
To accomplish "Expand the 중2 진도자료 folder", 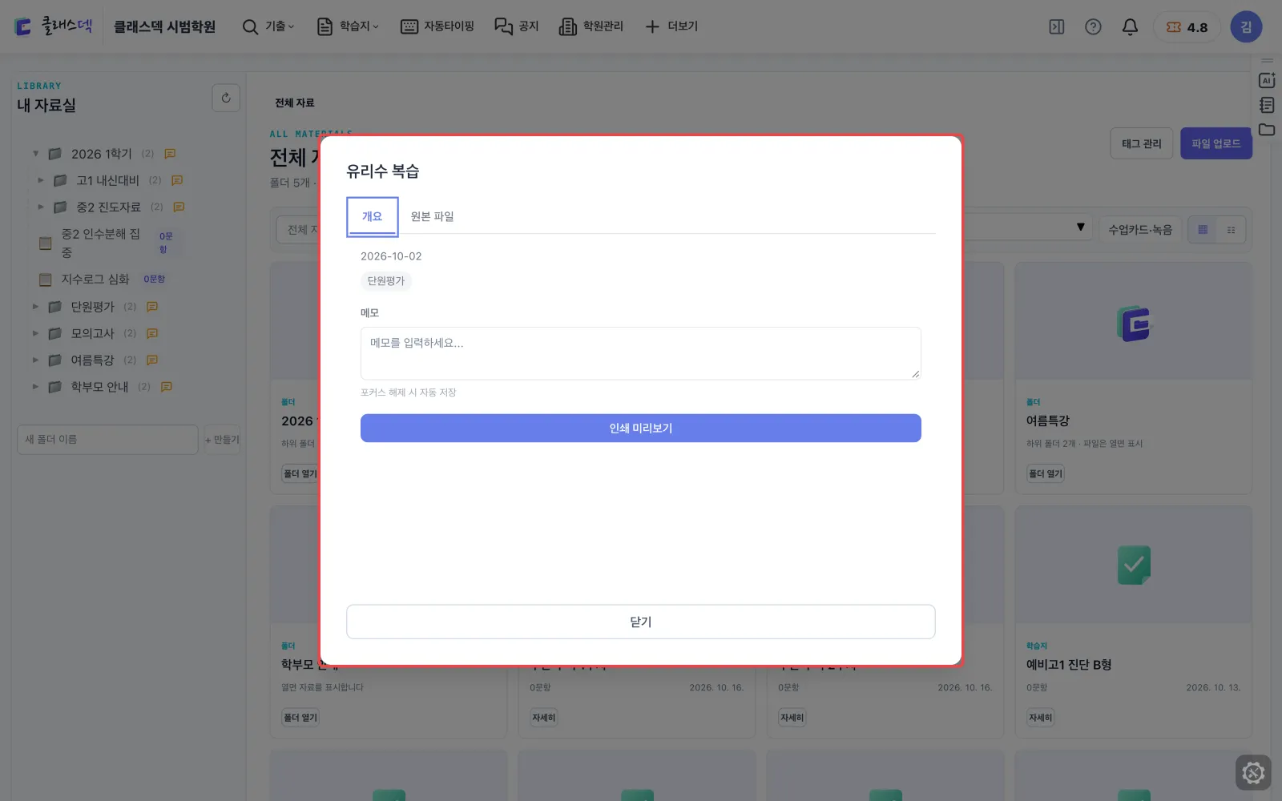I will (x=41, y=207).
